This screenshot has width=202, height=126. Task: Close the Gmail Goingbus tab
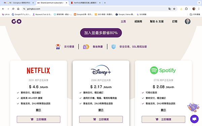pyautogui.click(x=33, y=3)
